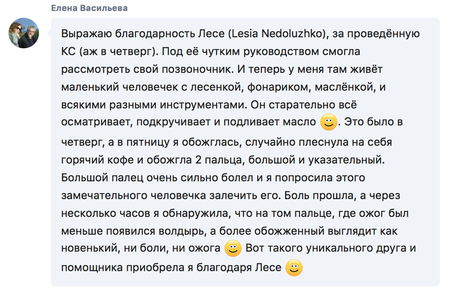Click the word 'указательный' in the message
Screen dimensions: 450x294
click(346, 160)
